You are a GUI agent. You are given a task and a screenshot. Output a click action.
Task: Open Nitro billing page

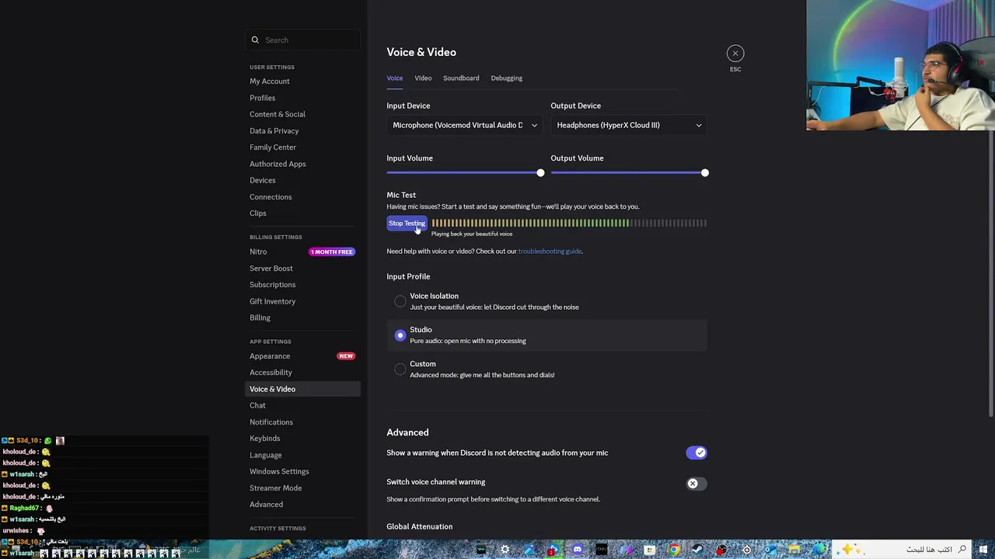point(258,252)
